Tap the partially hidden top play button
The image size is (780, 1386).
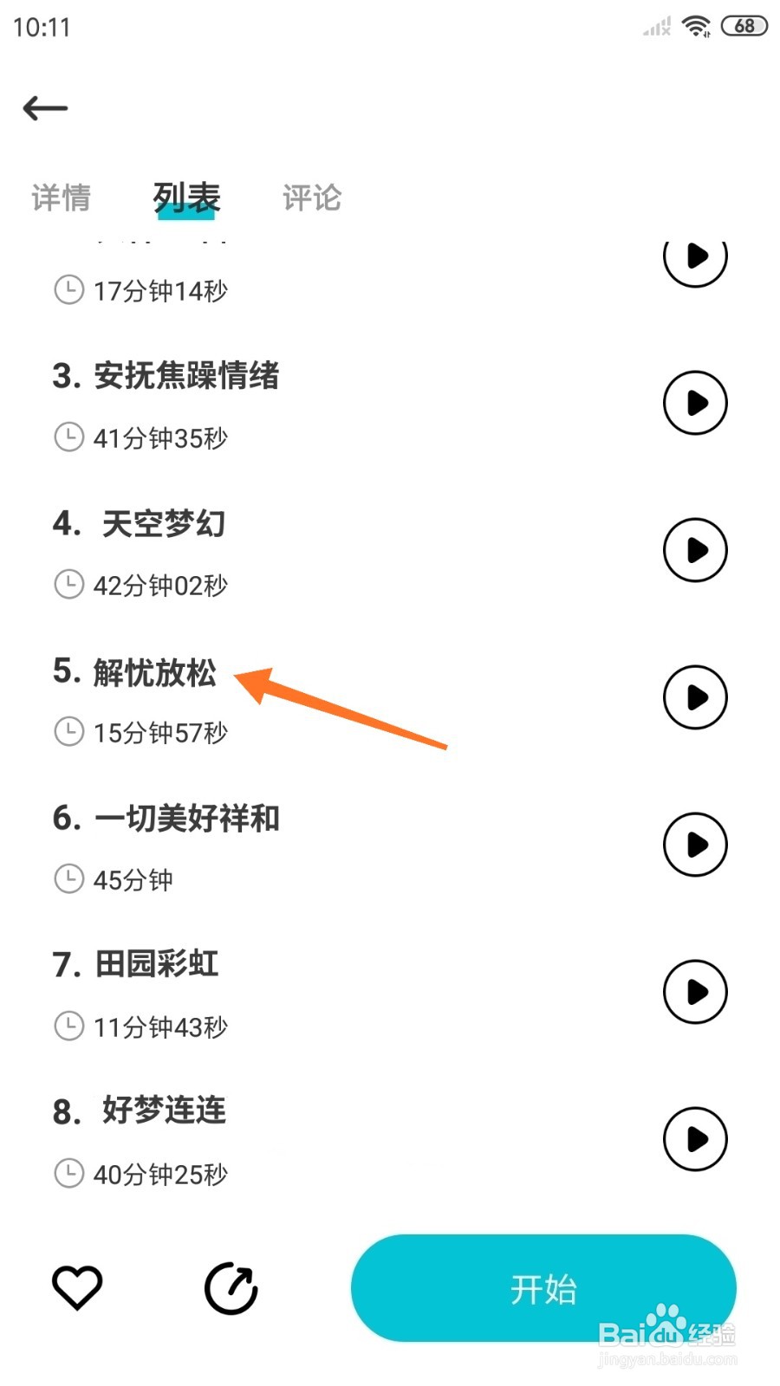[695, 263]
